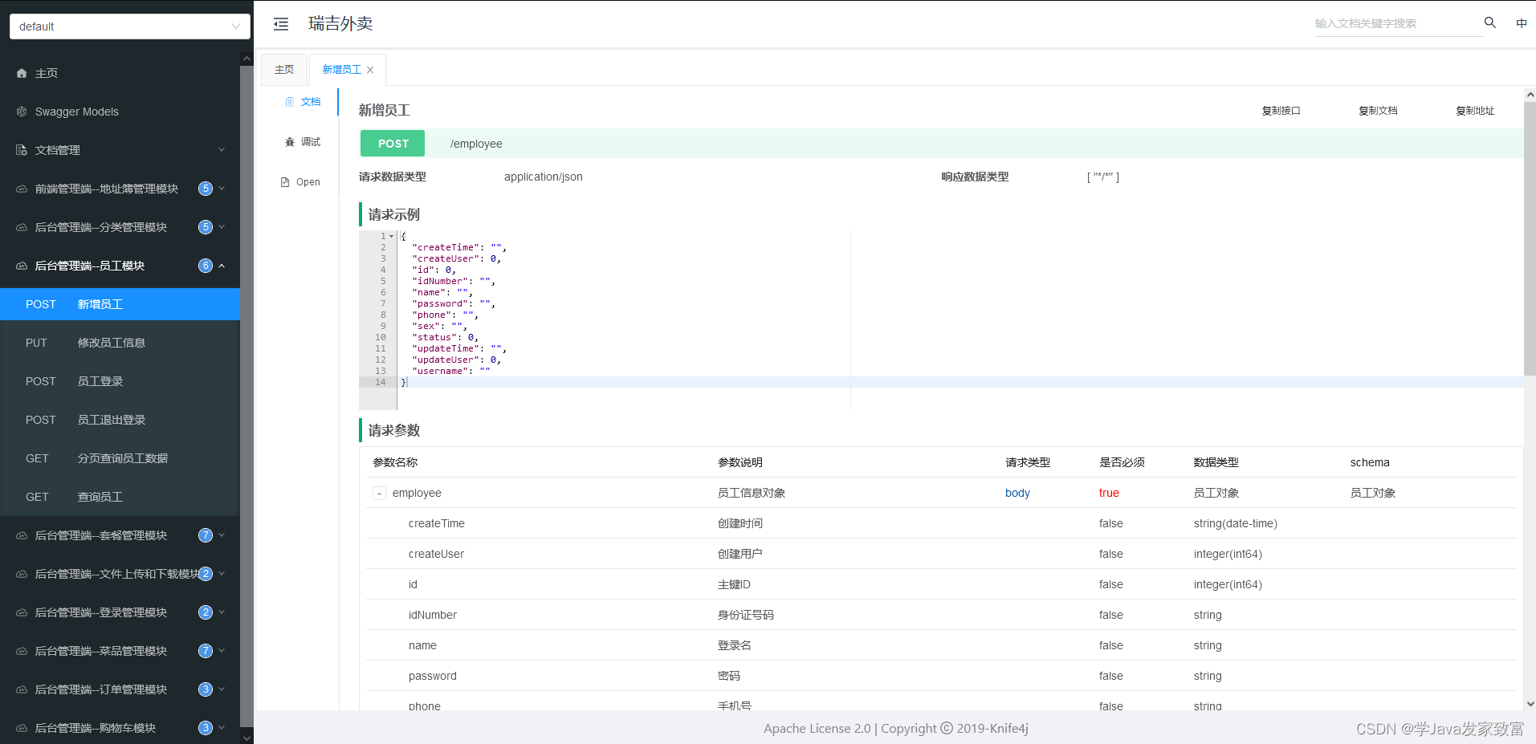Expand the 前端管理端--地址簿管理模块 chevron

pyautogui.click(x=222, y=188)
